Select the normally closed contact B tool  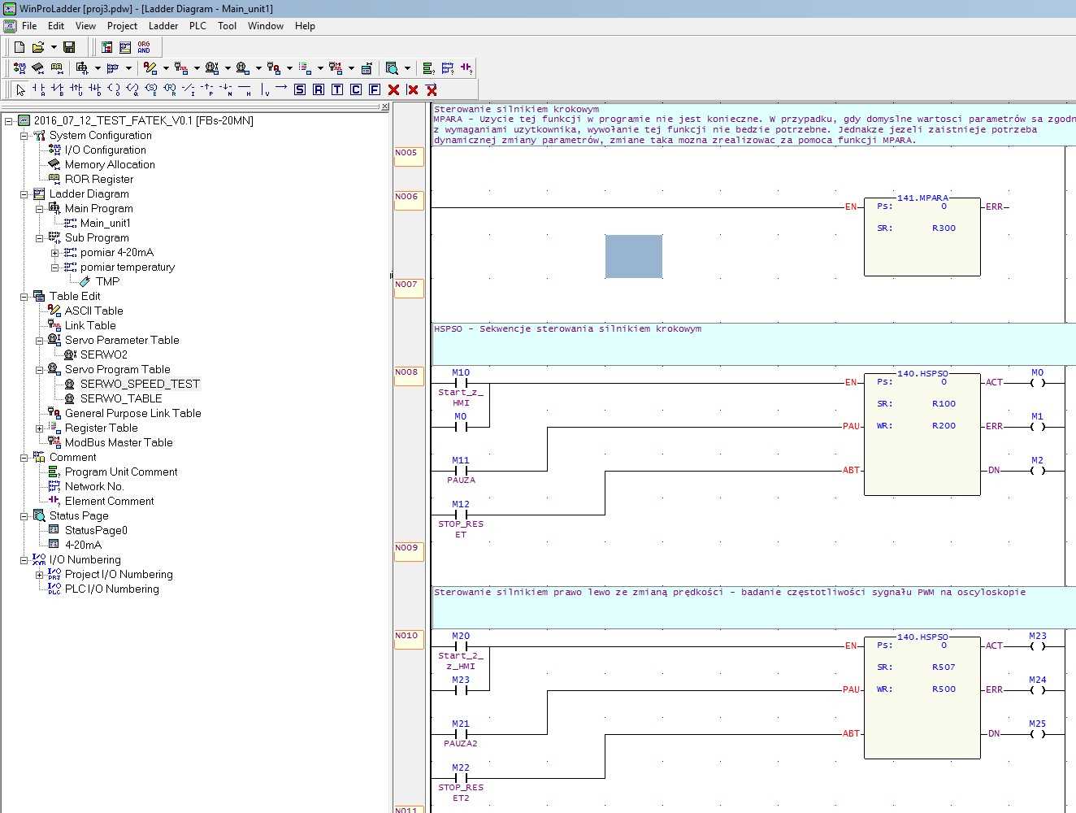point(58,89)
